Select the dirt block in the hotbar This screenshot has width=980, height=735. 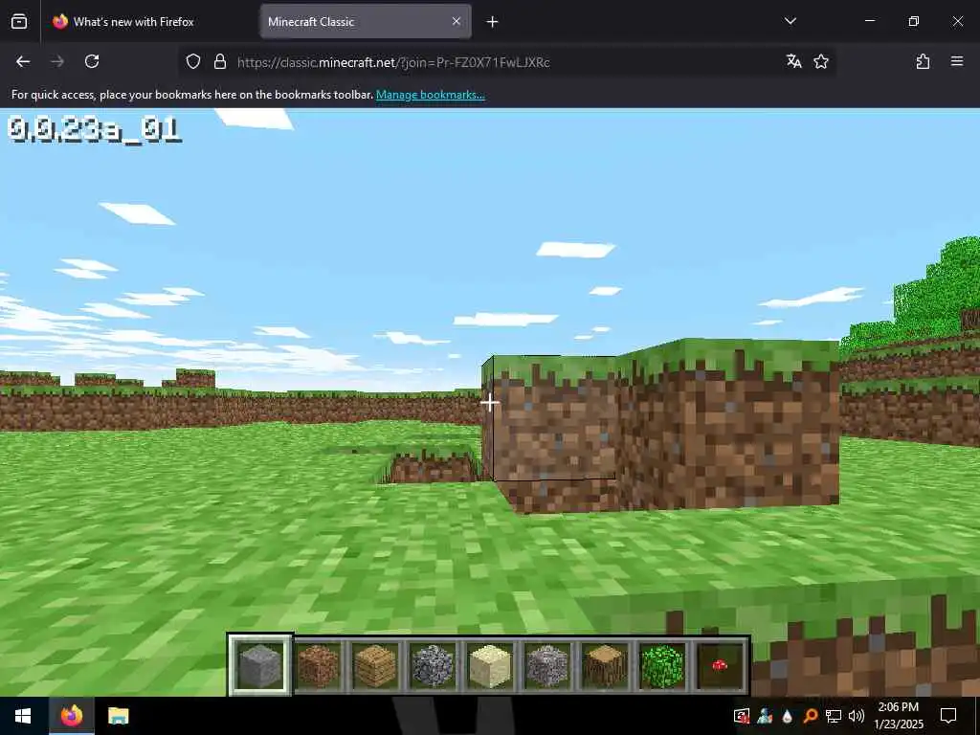coord(318,666)
